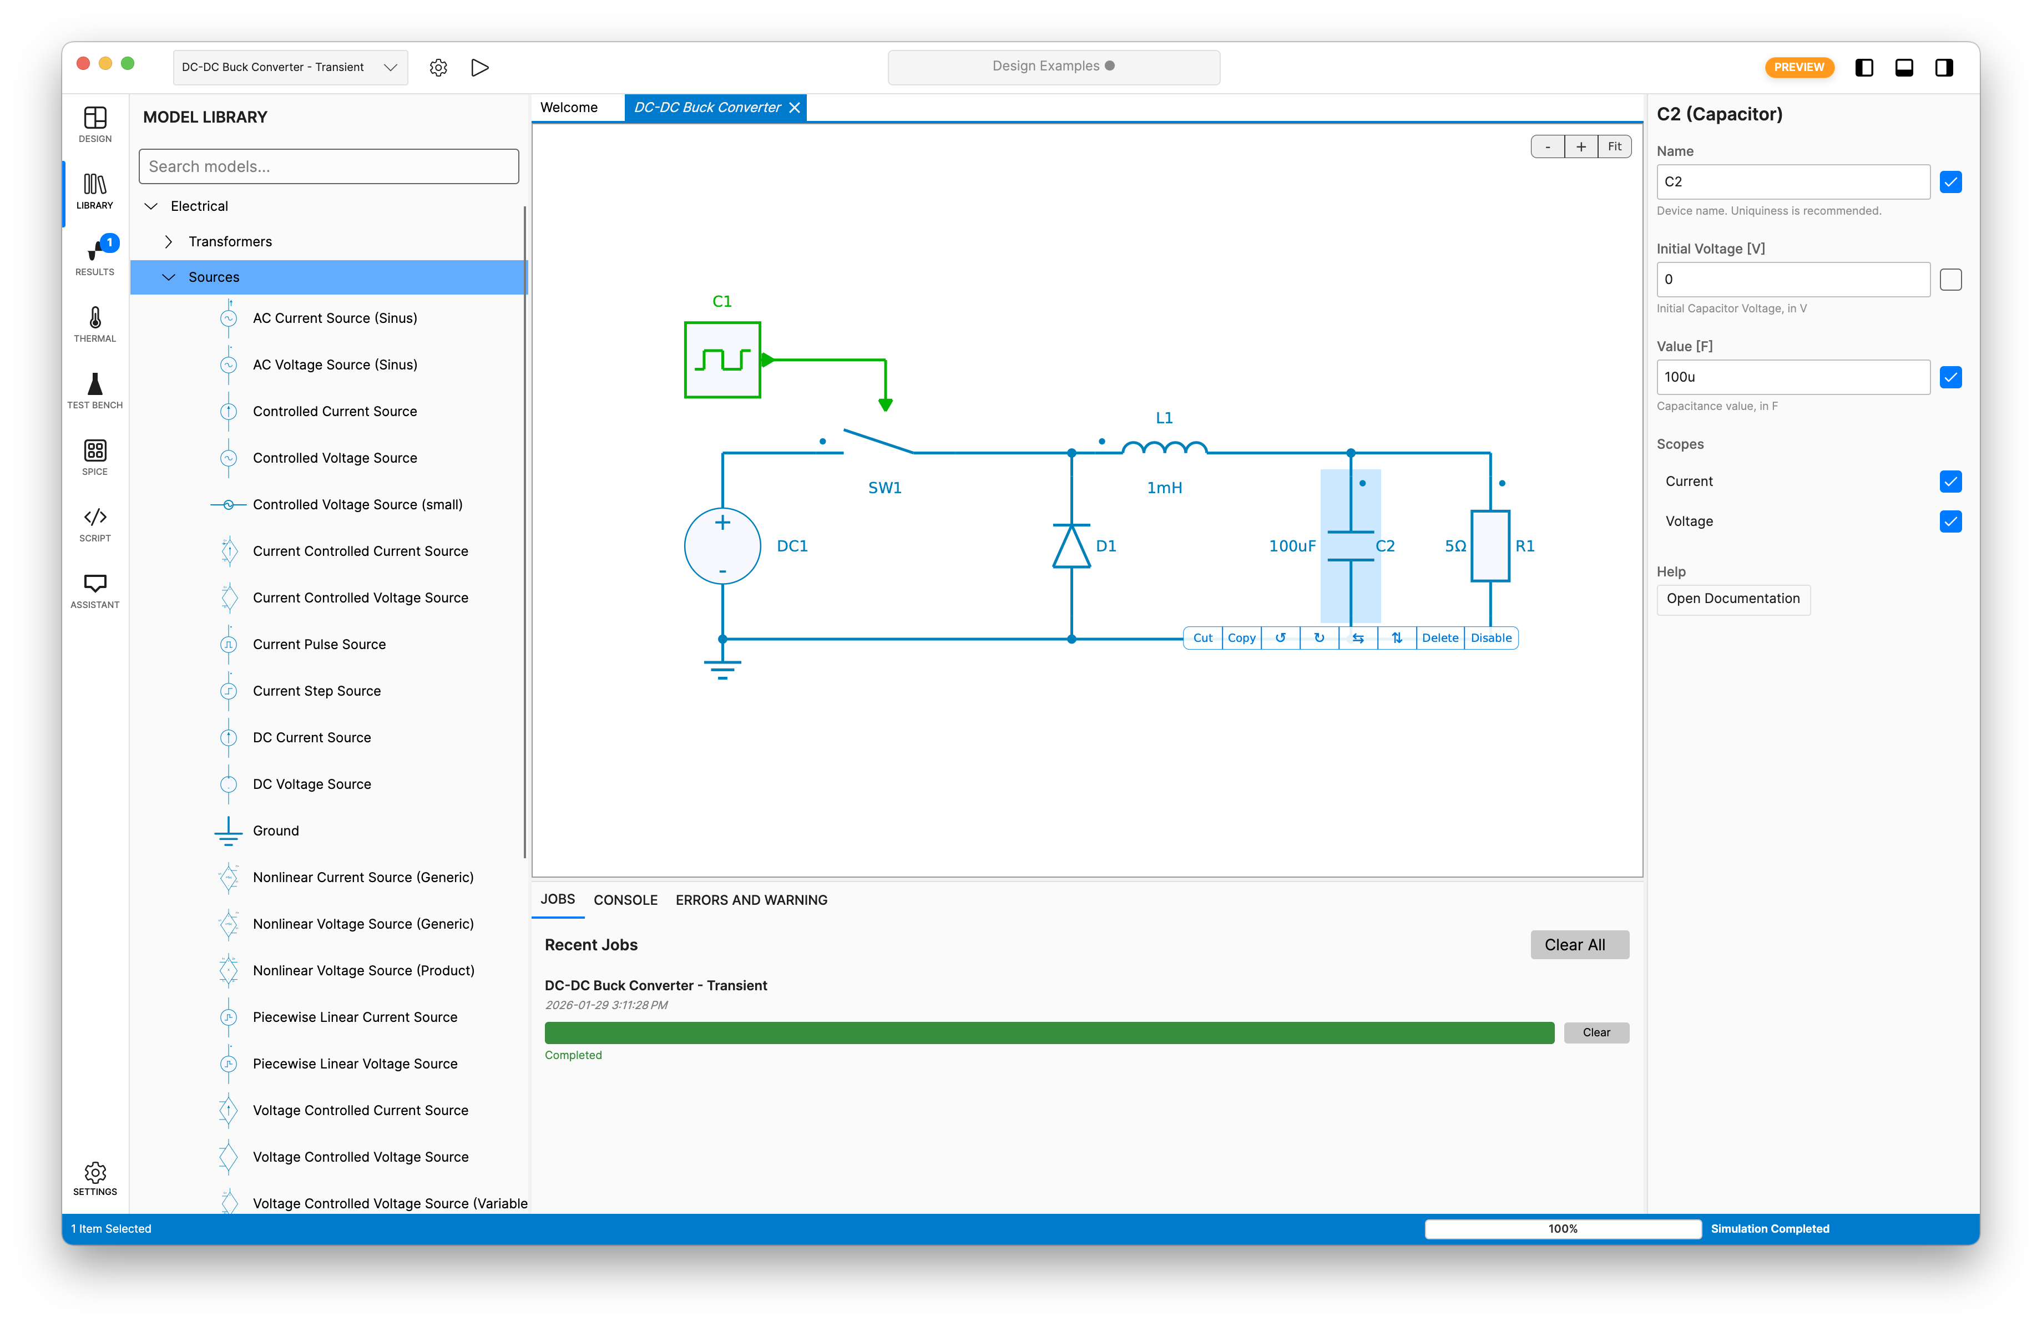Flip component horizontally in floating toolbar
Screen dimensions: 2042x1327
click(1357, 637)
